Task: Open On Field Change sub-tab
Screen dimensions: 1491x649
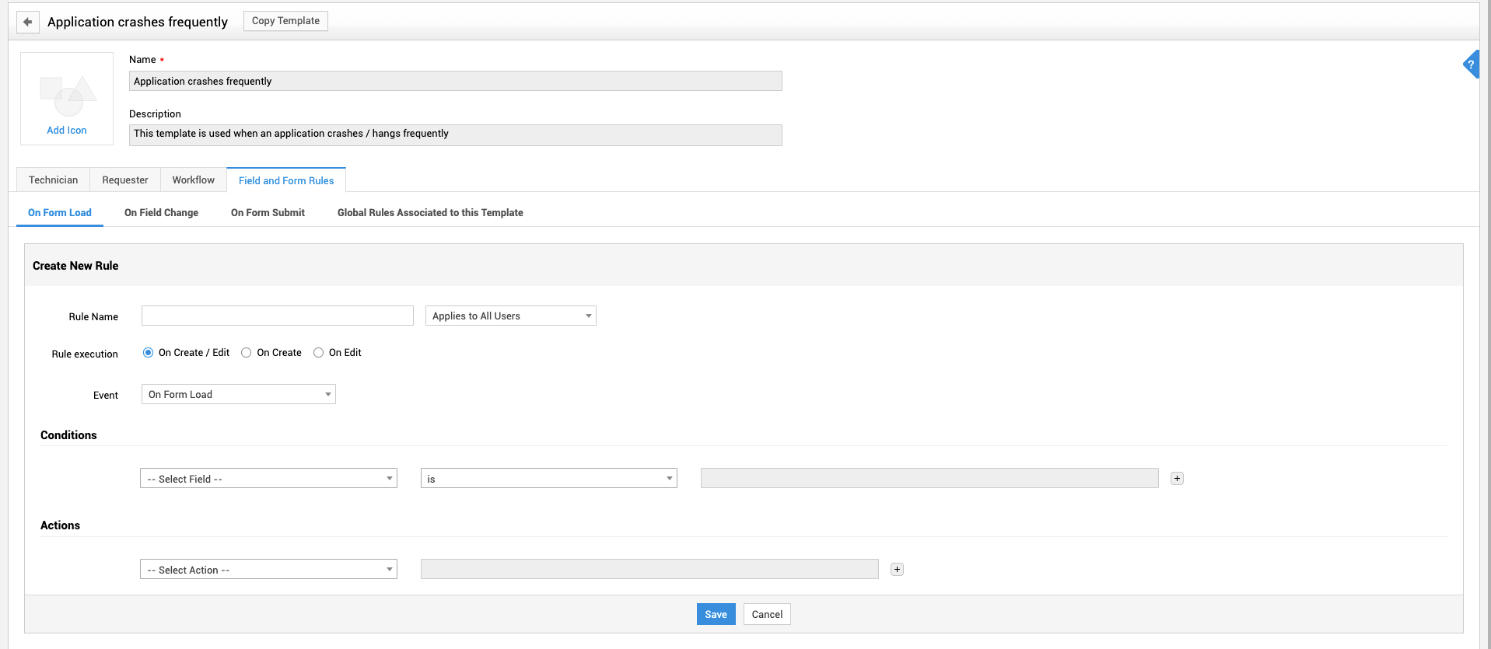Action: click(161, 213)
